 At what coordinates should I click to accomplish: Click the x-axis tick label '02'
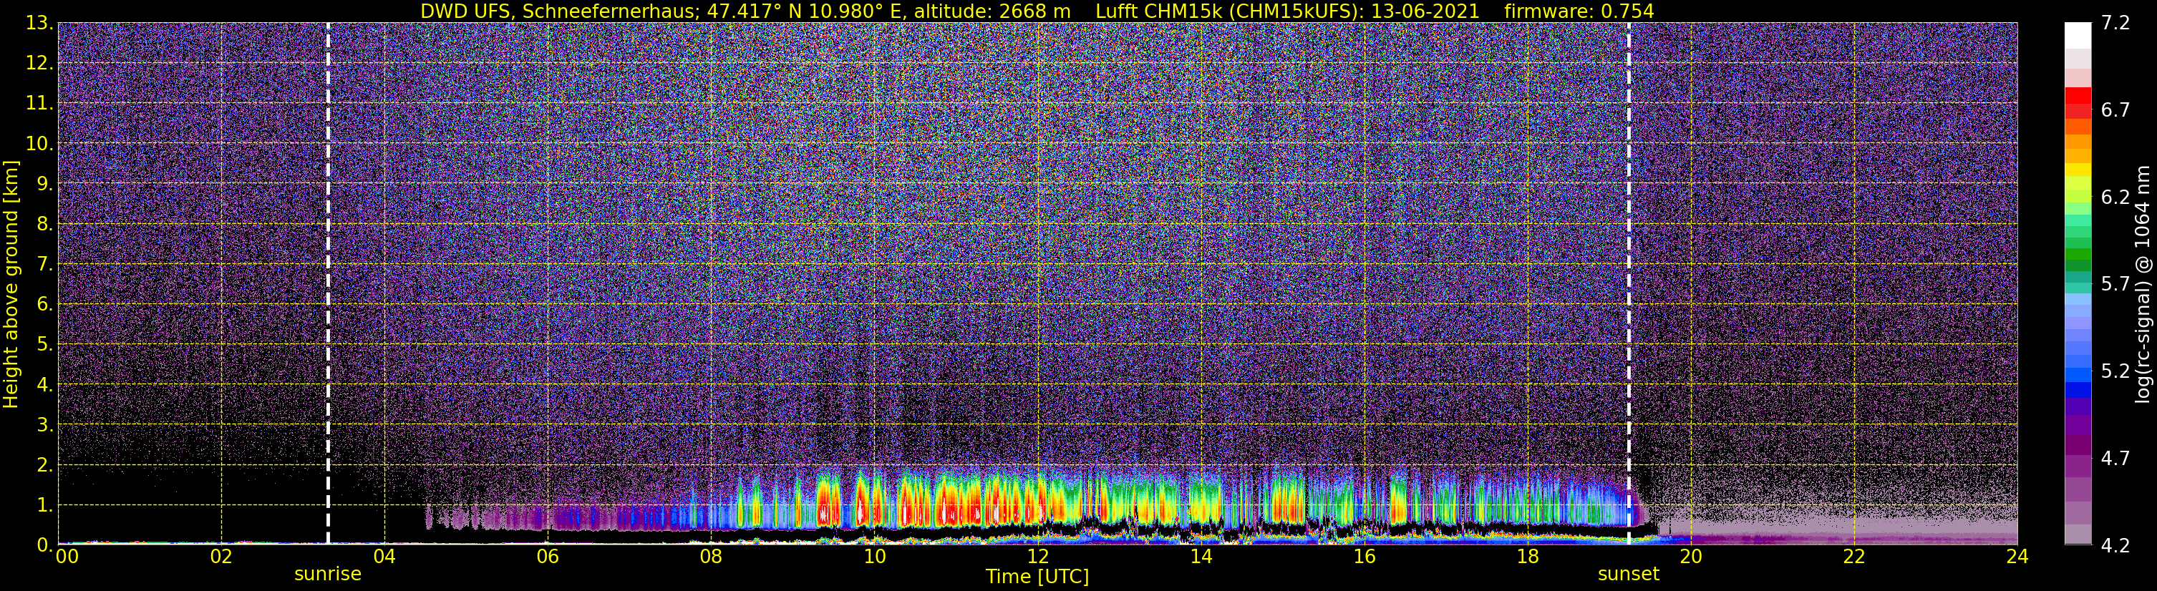coord(221,557)
